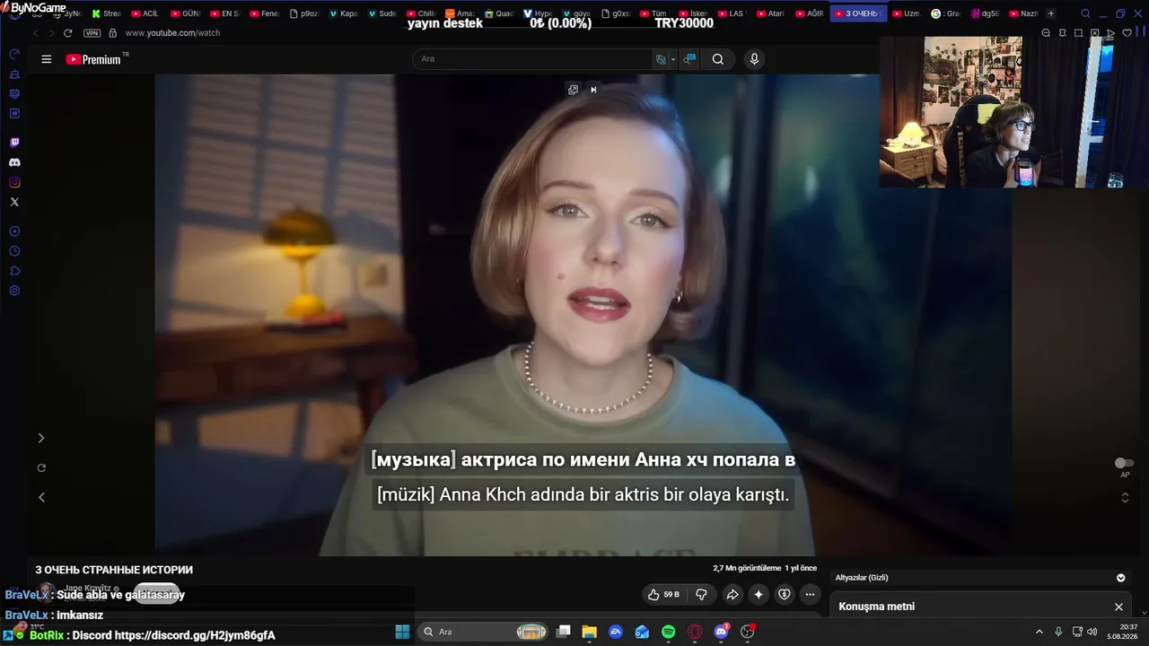Screen dimensions: 1149x646
Task: Switch to the Chilli browser tab
Action: coord(421,13)
